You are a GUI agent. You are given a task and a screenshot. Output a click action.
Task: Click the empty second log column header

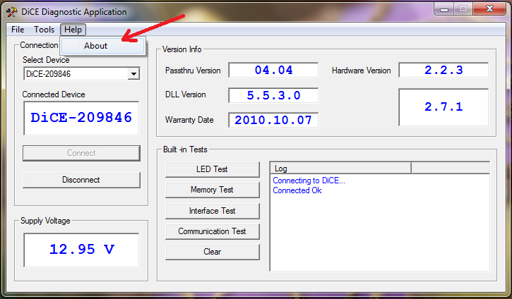(451, 169)
